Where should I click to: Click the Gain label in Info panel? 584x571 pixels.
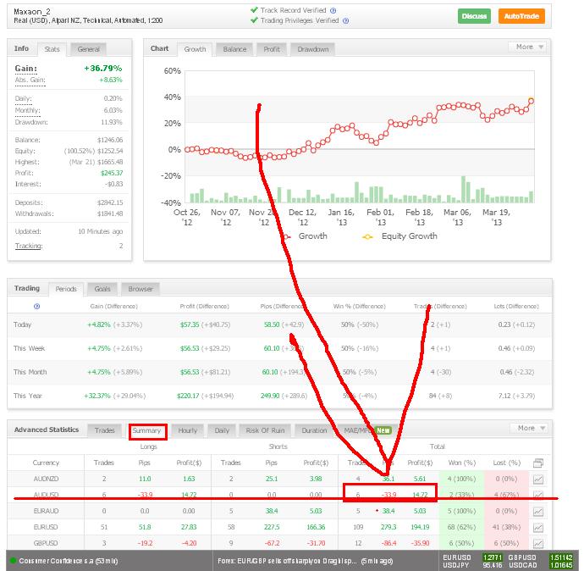(25, 69)
